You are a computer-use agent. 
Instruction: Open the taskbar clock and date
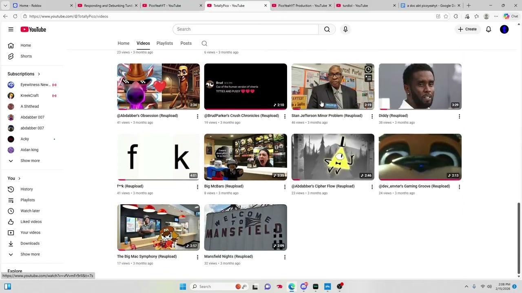504,286
